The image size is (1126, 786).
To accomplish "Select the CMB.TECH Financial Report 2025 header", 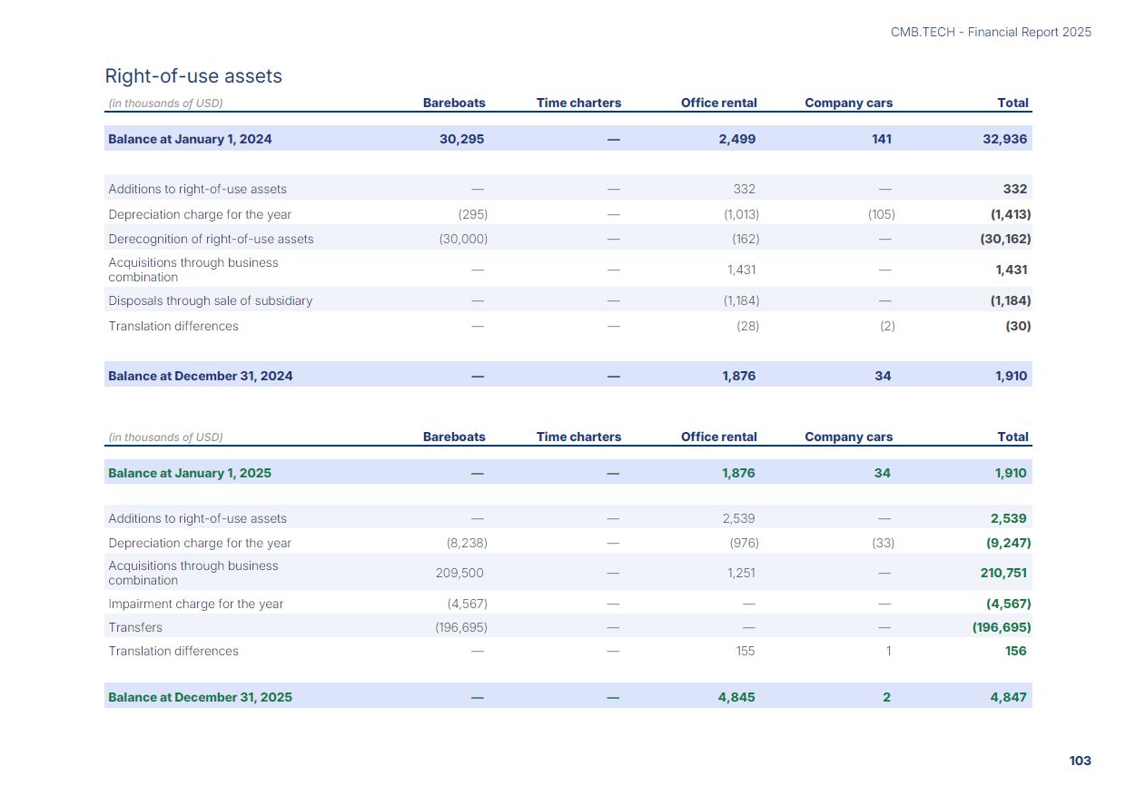I will click(991, 32).
